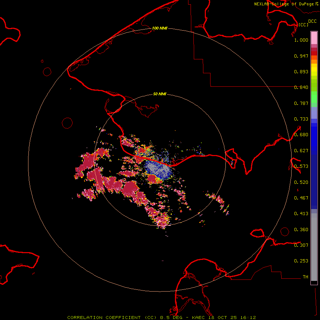
Task: Click "CORRELATION COEFFICIENT" in the bottom caption
Action: coord(104,318)
